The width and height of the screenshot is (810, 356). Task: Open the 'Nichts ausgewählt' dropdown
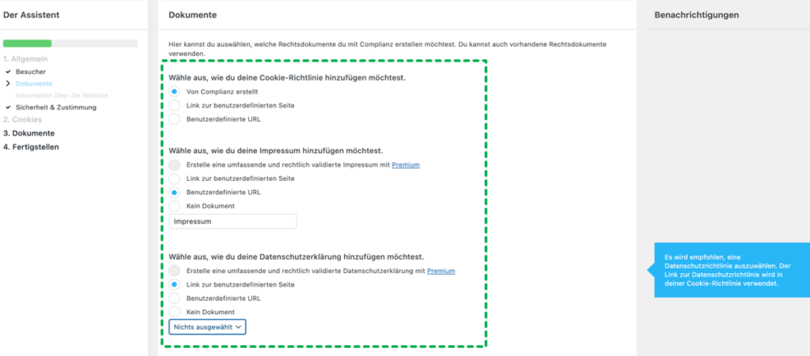coord(207,327)
